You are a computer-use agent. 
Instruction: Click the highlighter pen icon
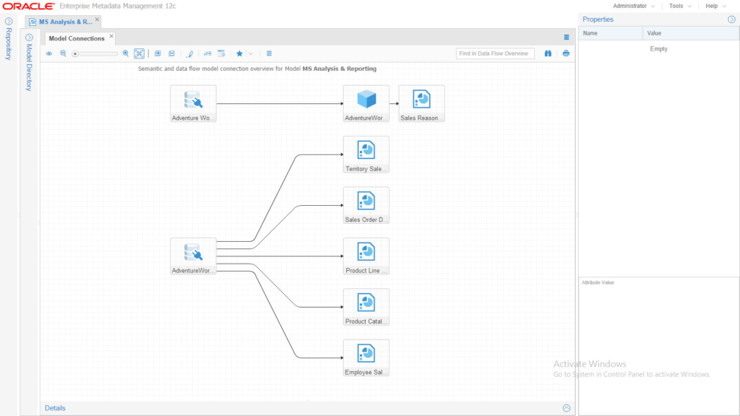point(190,53)
